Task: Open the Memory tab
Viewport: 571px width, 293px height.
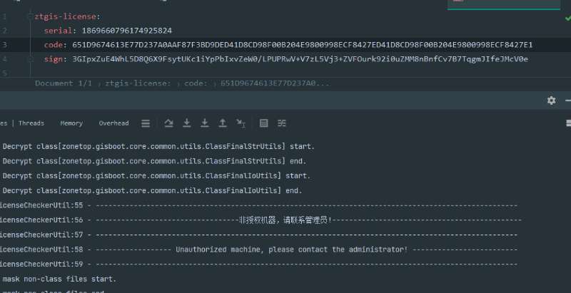Action: [71, 123]
